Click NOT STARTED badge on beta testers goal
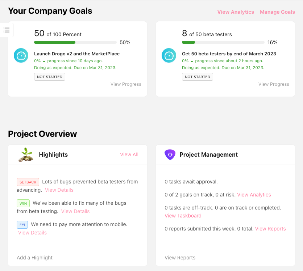This screenshot has height=271, width=303. 198,77
